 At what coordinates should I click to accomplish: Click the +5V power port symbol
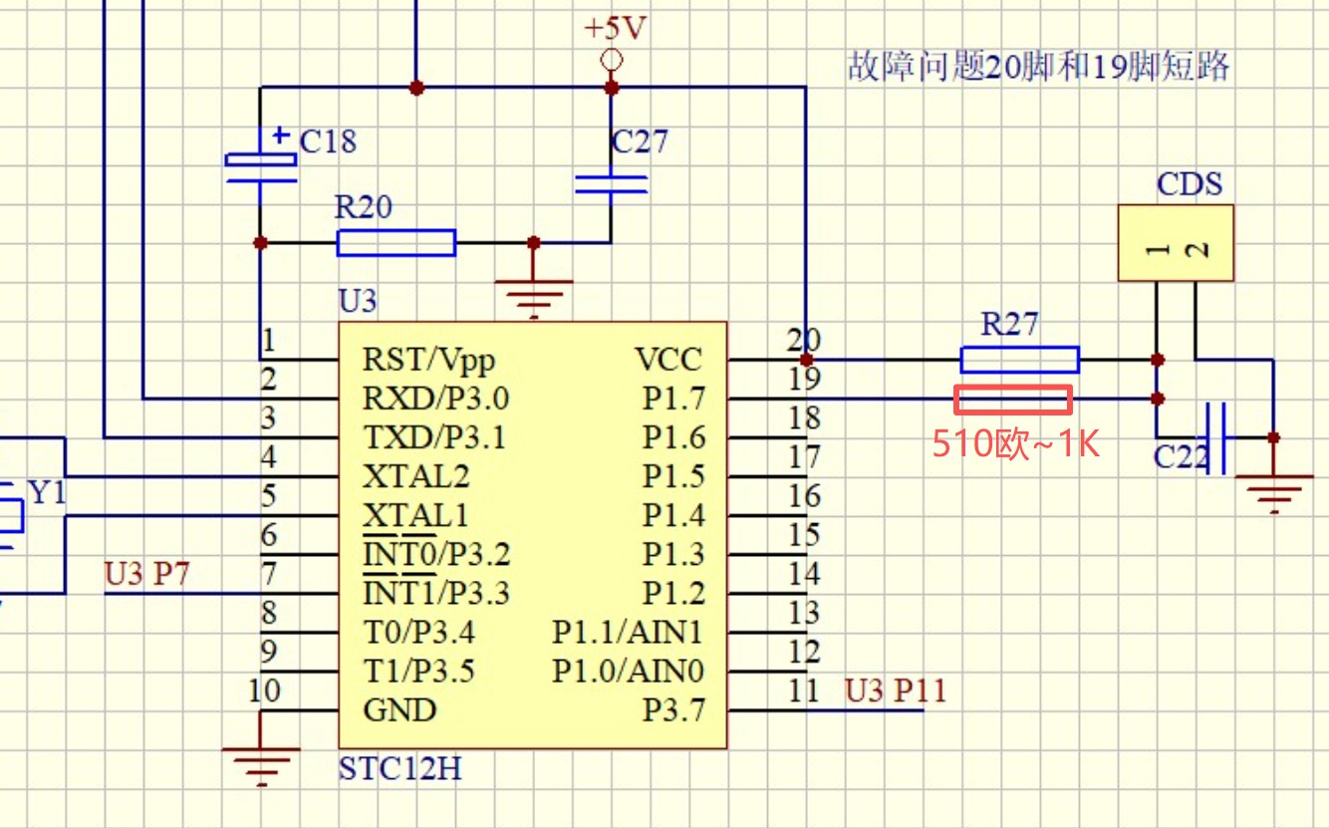[611, 60]
